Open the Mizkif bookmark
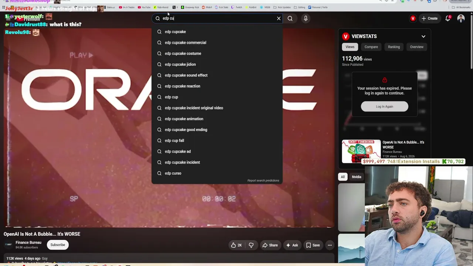Image resolution: width=473 pixels, height=266 pixels. tap(207, 7)
